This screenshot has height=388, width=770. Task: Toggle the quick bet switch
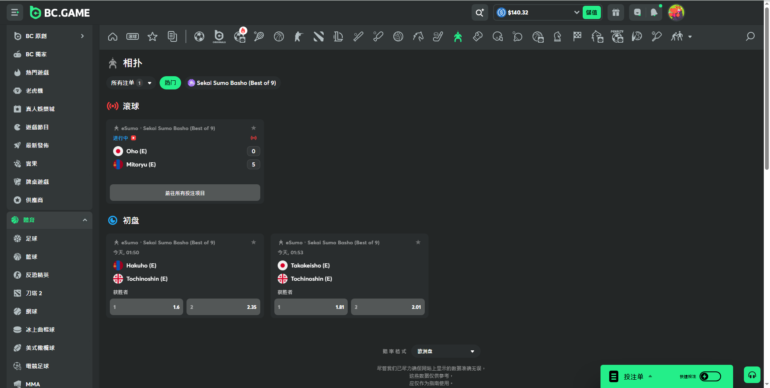tap(710, 376)
